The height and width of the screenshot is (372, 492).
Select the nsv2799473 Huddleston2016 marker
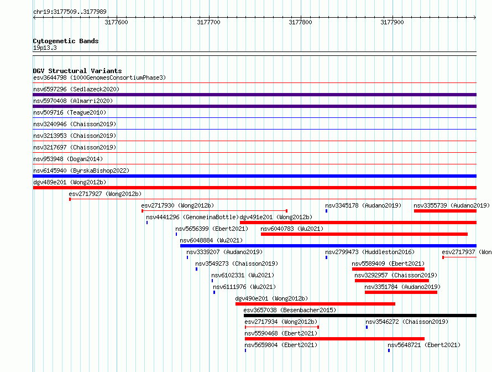pos(326,257)
